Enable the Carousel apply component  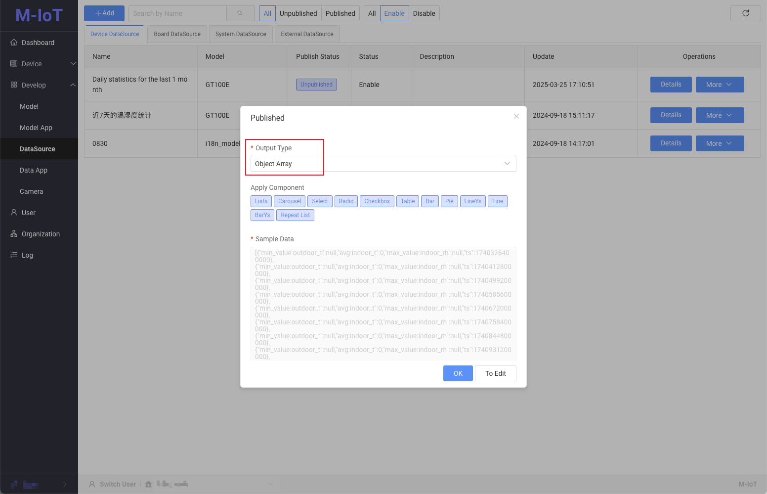[289, 201]
